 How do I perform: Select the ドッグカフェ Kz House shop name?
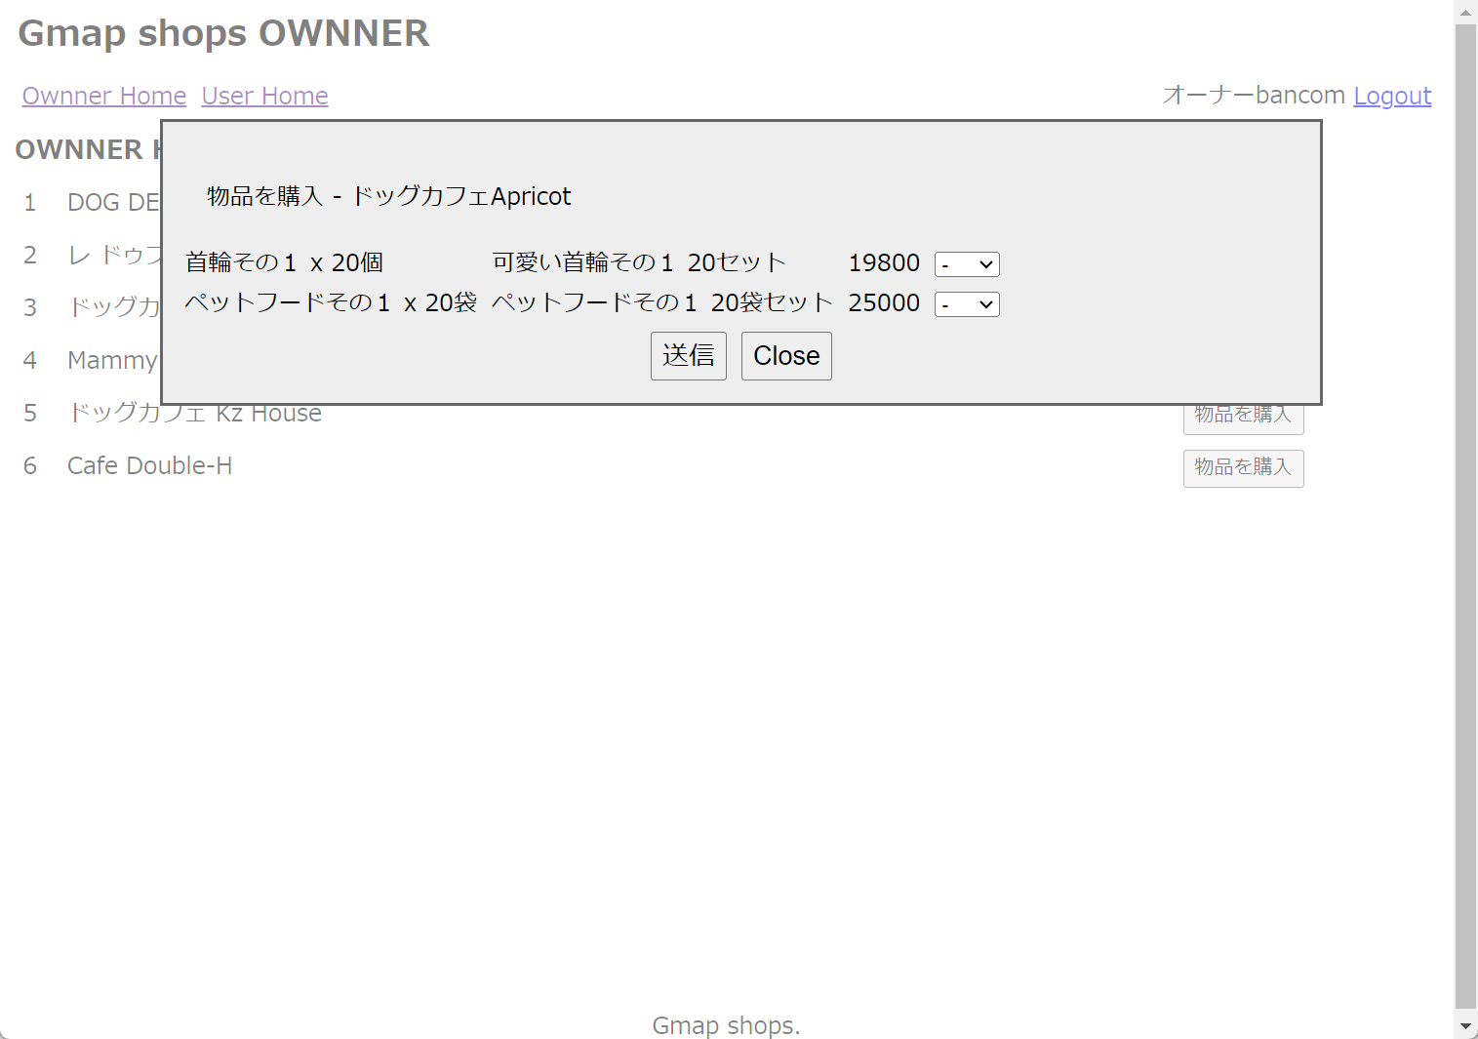click(194, 415)
